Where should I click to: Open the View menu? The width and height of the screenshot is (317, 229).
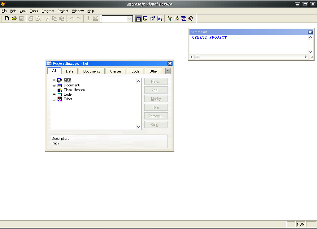pos(23,11)
